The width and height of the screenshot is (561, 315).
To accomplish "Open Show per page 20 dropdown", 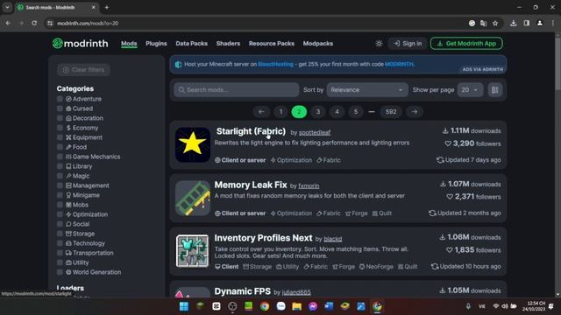I will click(x=470, y=90).
